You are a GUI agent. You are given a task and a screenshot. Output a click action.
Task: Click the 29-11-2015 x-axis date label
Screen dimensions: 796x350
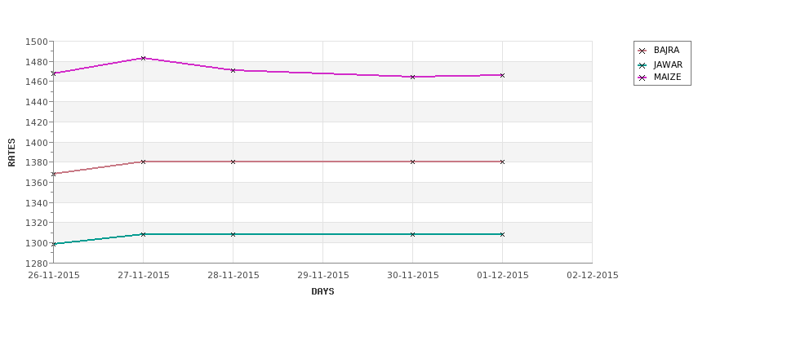click(322, 276)
